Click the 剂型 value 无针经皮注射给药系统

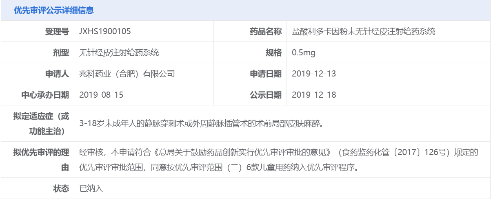click(x=119, y=52)
